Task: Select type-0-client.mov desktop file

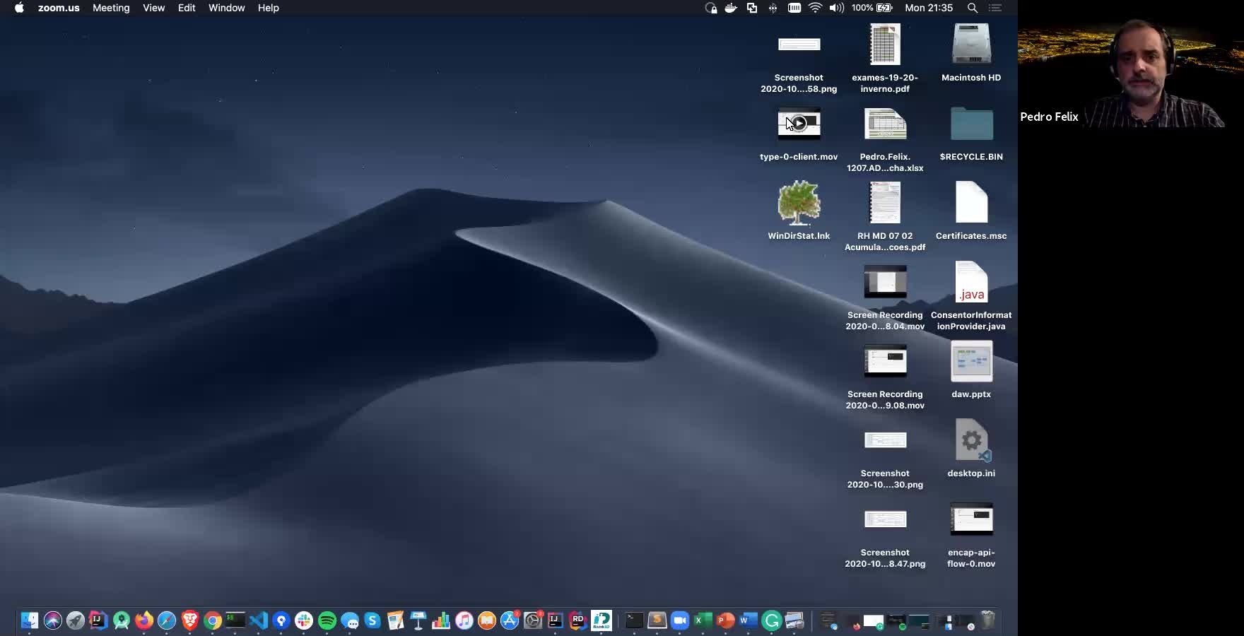Action: [x=799, y=134]
